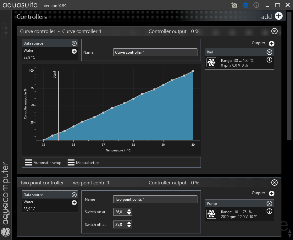Open the info icon in title bar

(256, 5)
